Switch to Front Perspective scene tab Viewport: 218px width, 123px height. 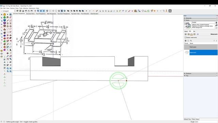(x=41, y=14)
